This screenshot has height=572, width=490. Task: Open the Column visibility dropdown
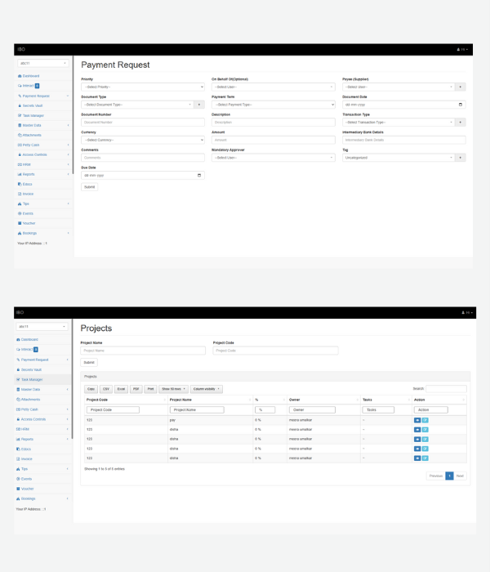pos(207,389)
